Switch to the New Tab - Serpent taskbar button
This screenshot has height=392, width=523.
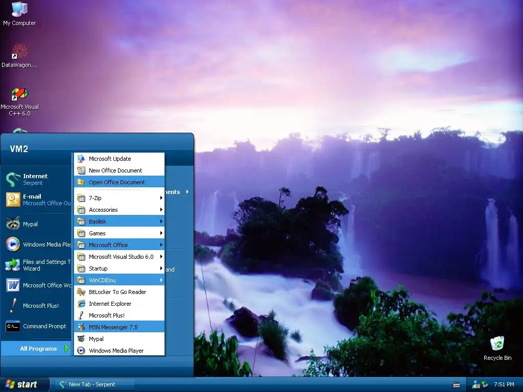click(95, 384)
